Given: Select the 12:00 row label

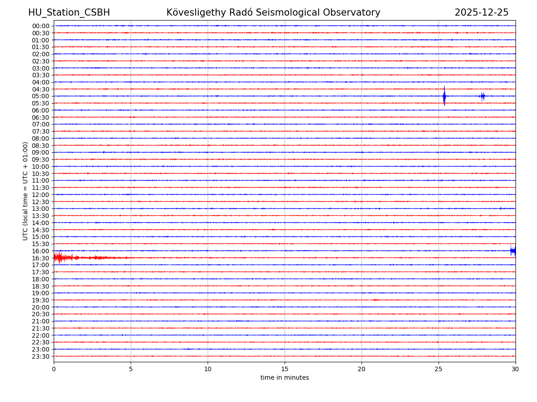Looking at the screenshot, I should [x=41, y=195].
